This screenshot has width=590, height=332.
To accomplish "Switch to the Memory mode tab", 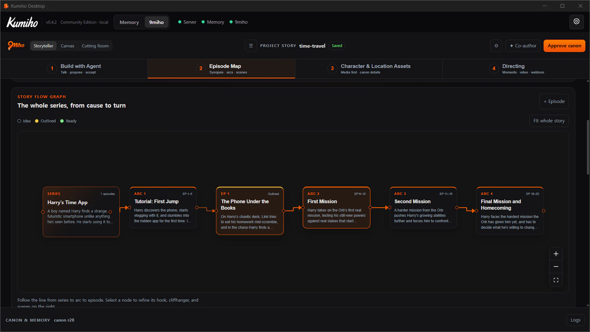I will (x=129, y=22).
